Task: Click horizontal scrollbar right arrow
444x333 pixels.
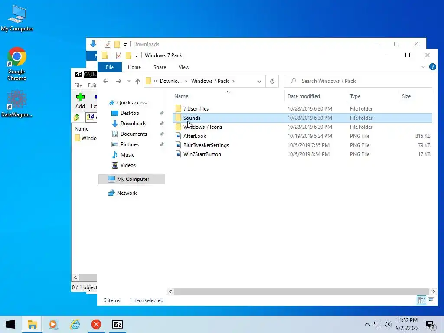Action: click(434, 291)
